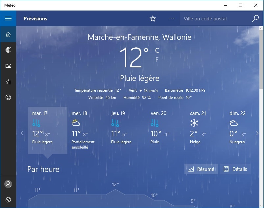Viewport: 264px width, 208px height.
Task: Select the sam. 21 forecast day
Action: pos(205,130)
